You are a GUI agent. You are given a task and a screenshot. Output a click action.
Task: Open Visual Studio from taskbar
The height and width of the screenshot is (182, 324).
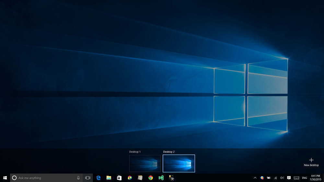coord(161,178)
